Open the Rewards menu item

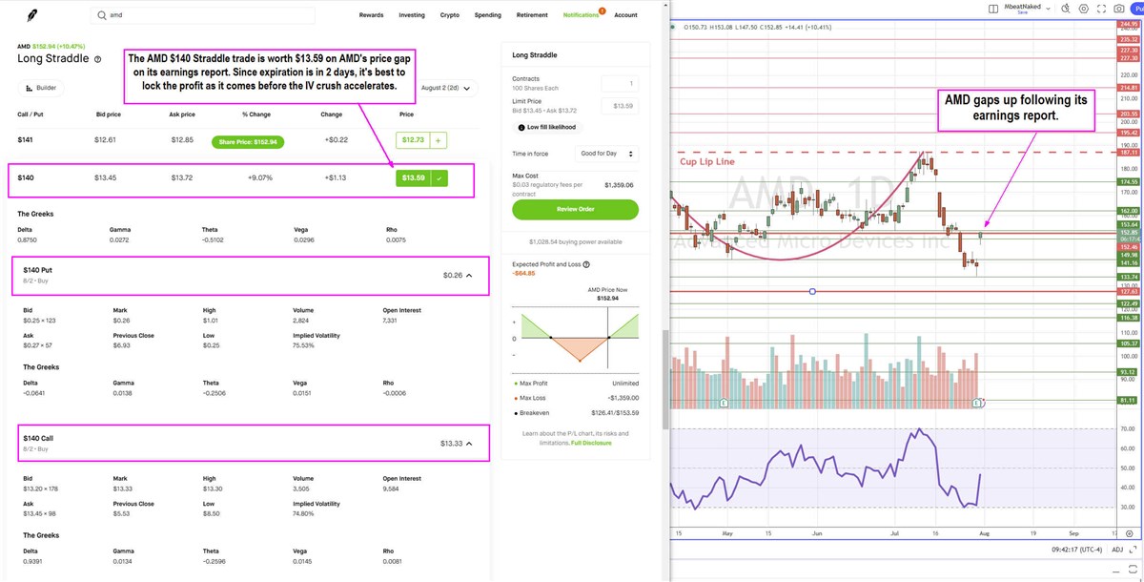(372, 15)
